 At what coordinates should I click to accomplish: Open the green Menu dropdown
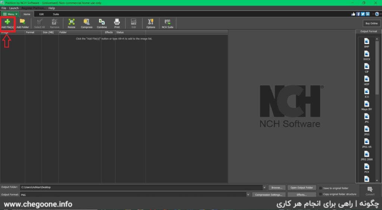10,14
